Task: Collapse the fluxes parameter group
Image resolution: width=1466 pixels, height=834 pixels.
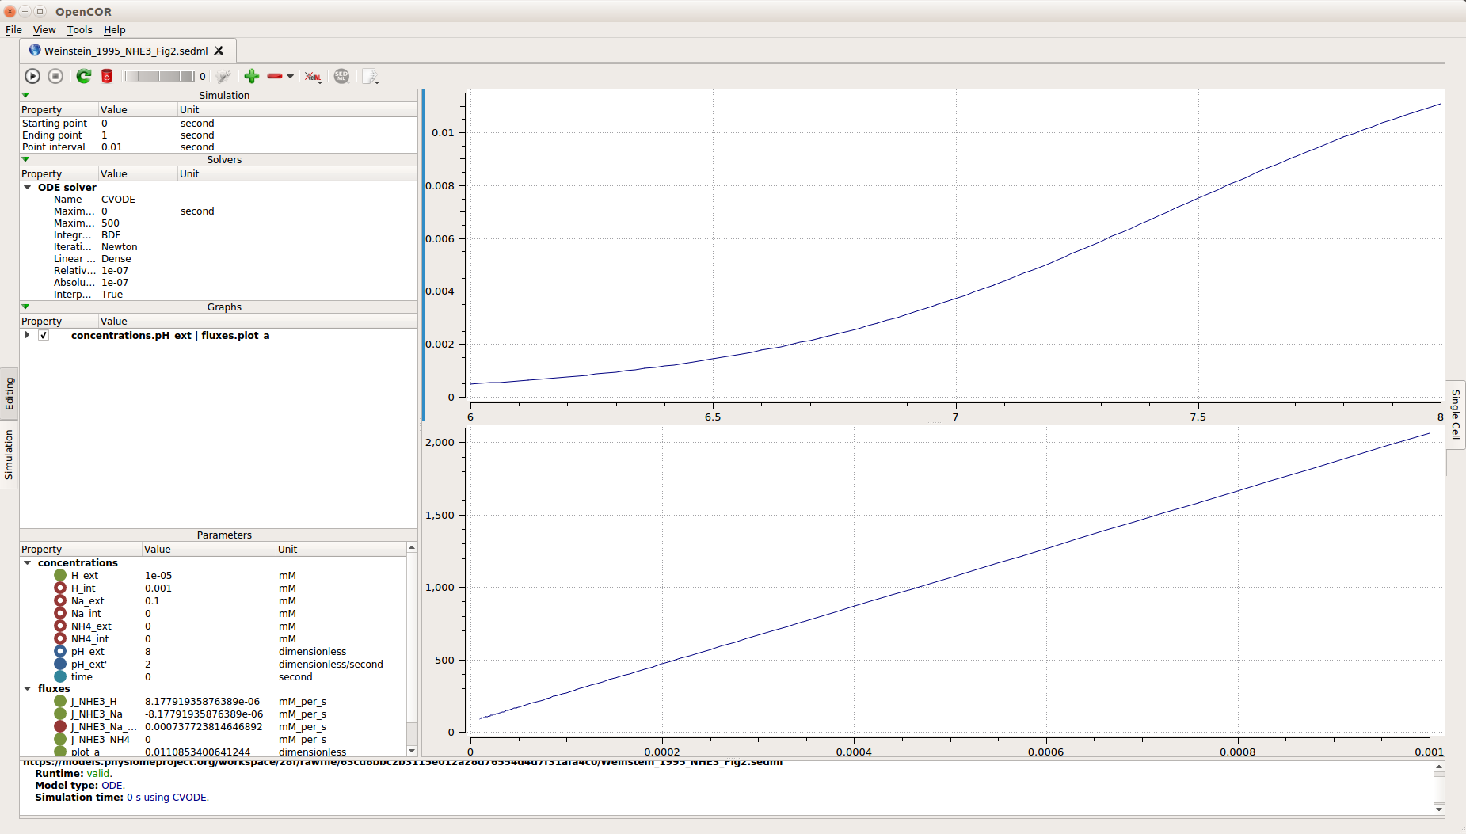Action: (x=28, y=689)
